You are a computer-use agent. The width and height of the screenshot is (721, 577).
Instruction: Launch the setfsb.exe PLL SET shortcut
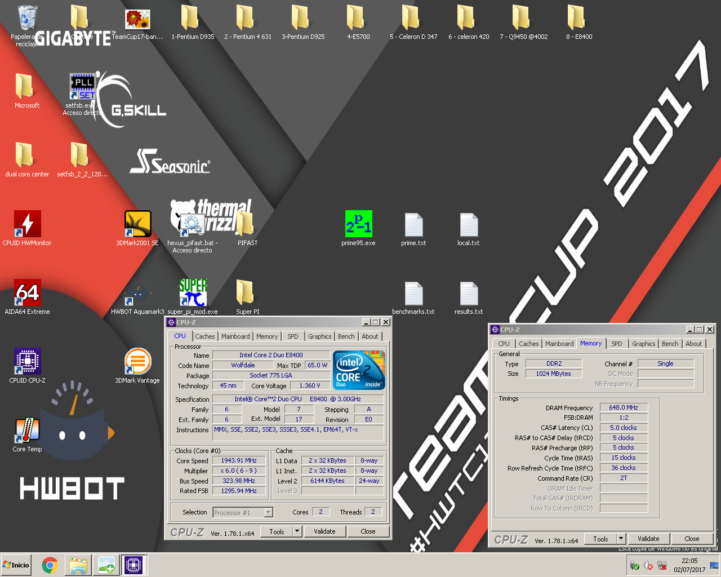pyautogui.click(x=83, y=86)
